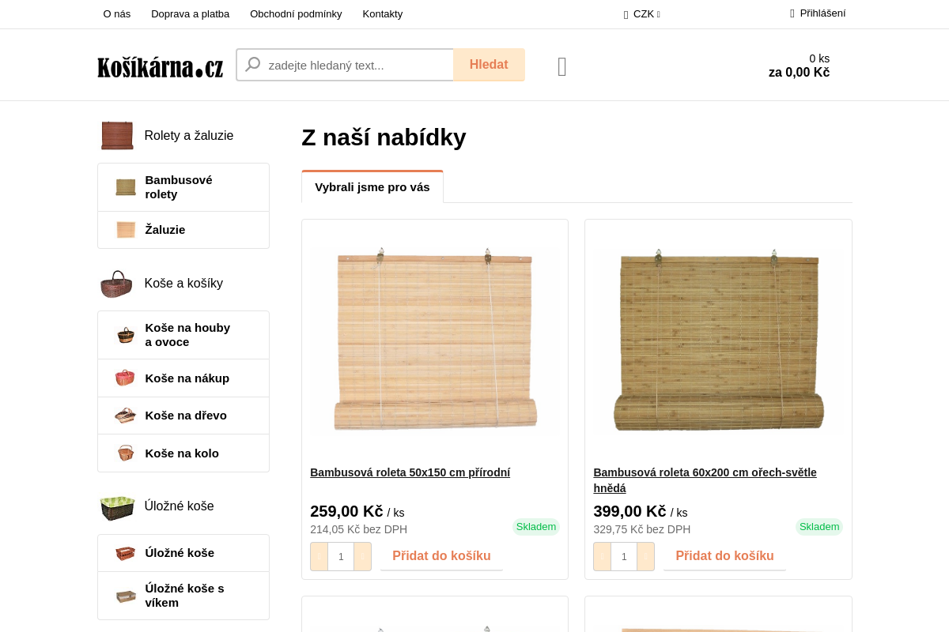This screenshot has width=949, height=632.
Task: Click the Košíkárna.cz logo
Action: (x=161, y=67)
